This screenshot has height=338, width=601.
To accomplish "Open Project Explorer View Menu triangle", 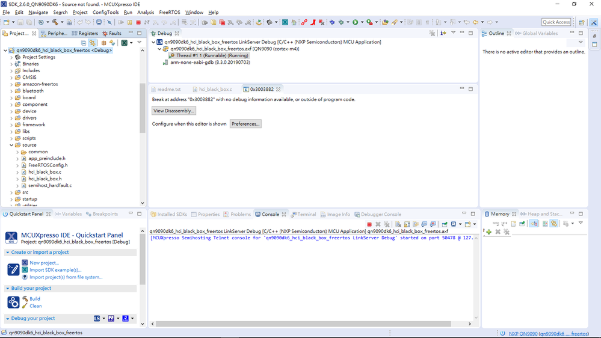I will pyautogui.click(x=140, y=43).
